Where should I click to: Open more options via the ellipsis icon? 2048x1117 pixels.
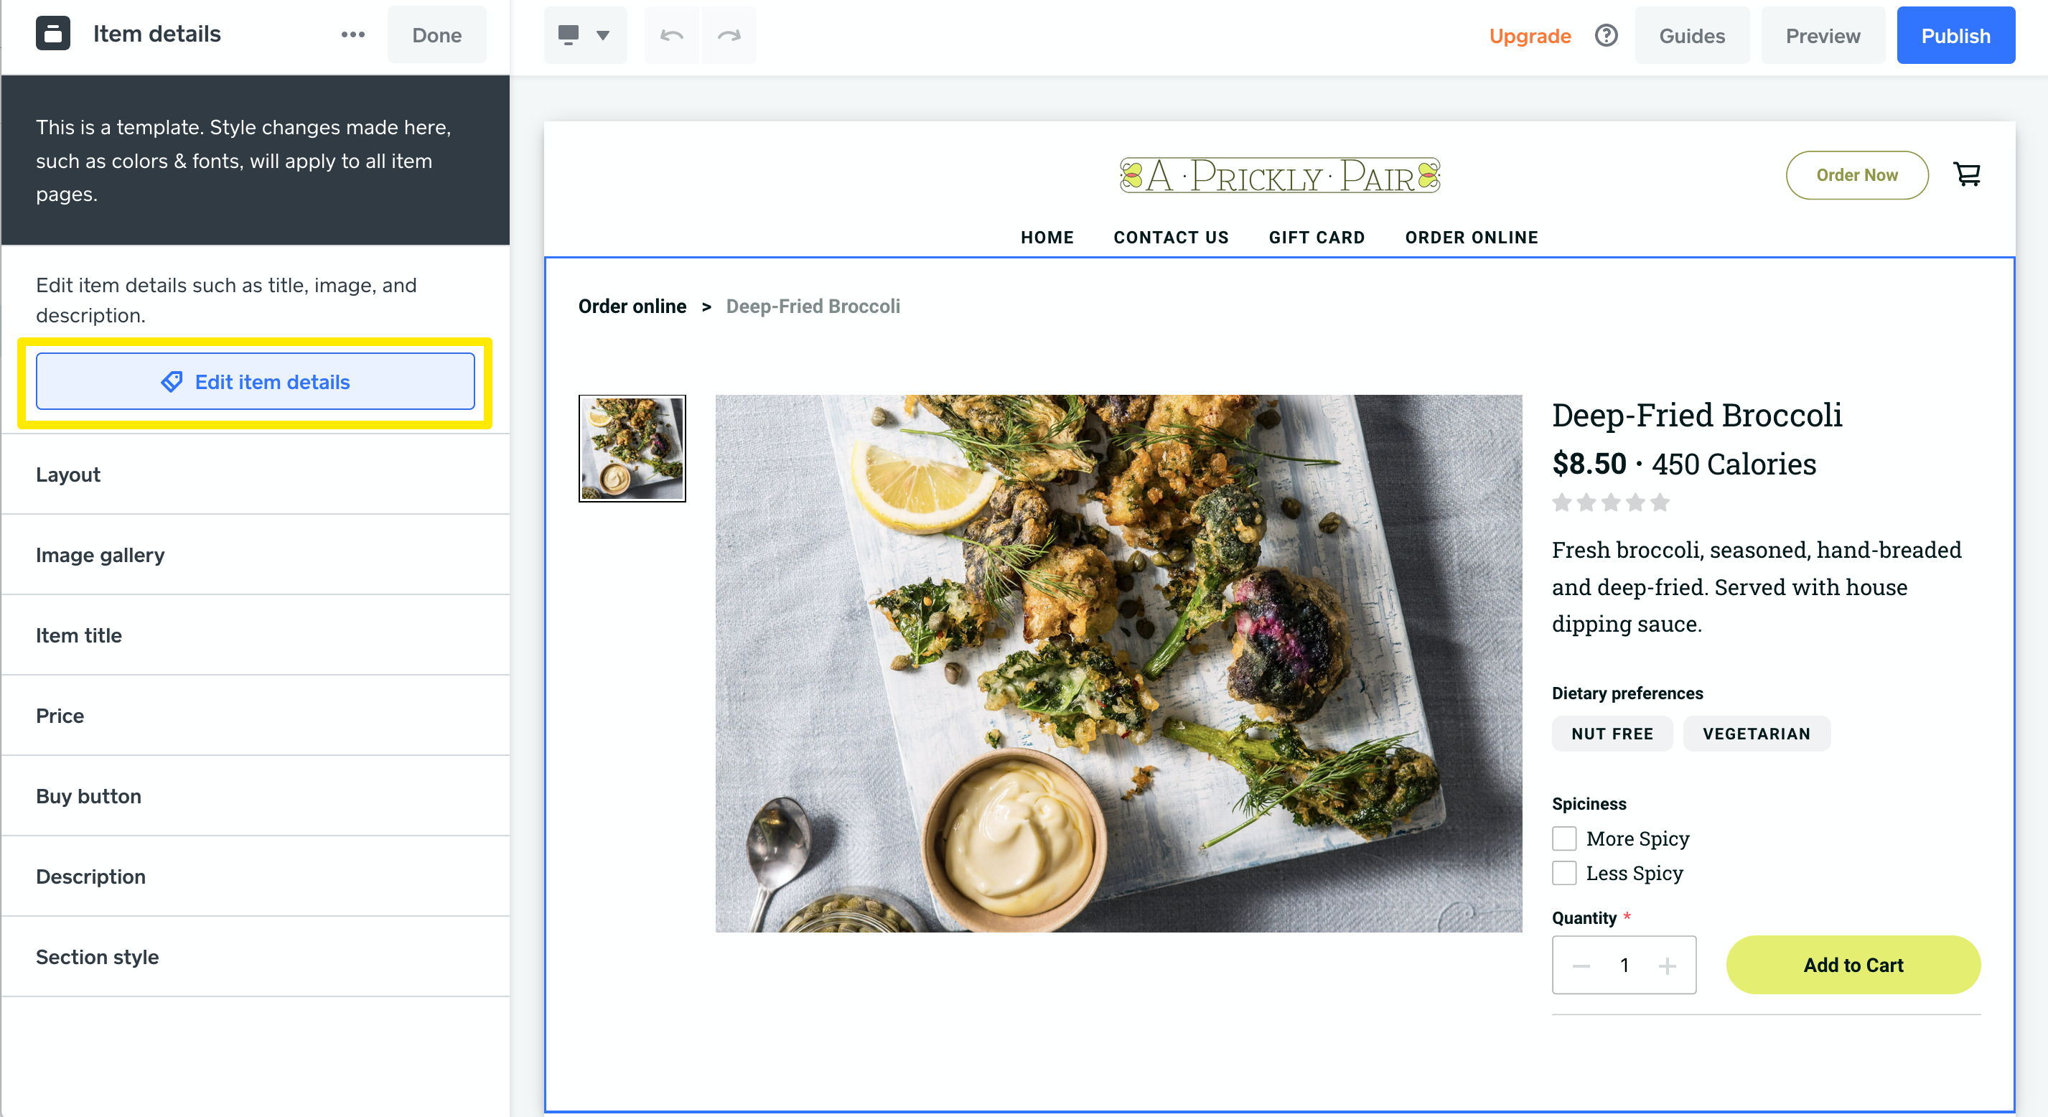[x=352, y=34]
